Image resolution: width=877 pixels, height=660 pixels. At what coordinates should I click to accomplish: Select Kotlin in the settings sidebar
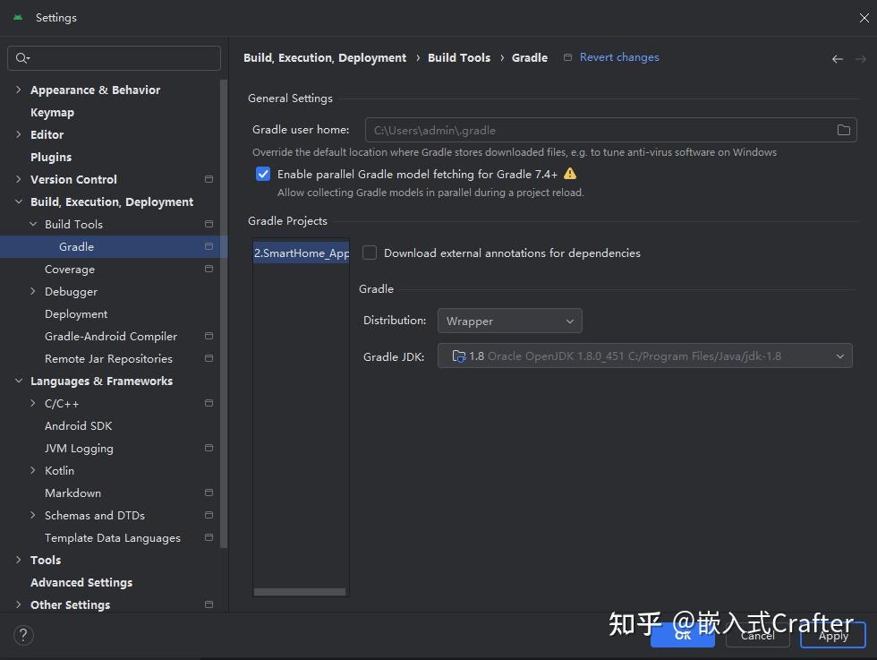(60, 470)
